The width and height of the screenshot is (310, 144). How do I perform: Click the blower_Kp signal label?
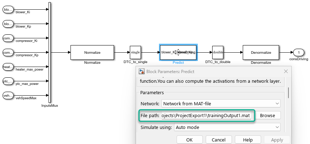click(23, 27)
